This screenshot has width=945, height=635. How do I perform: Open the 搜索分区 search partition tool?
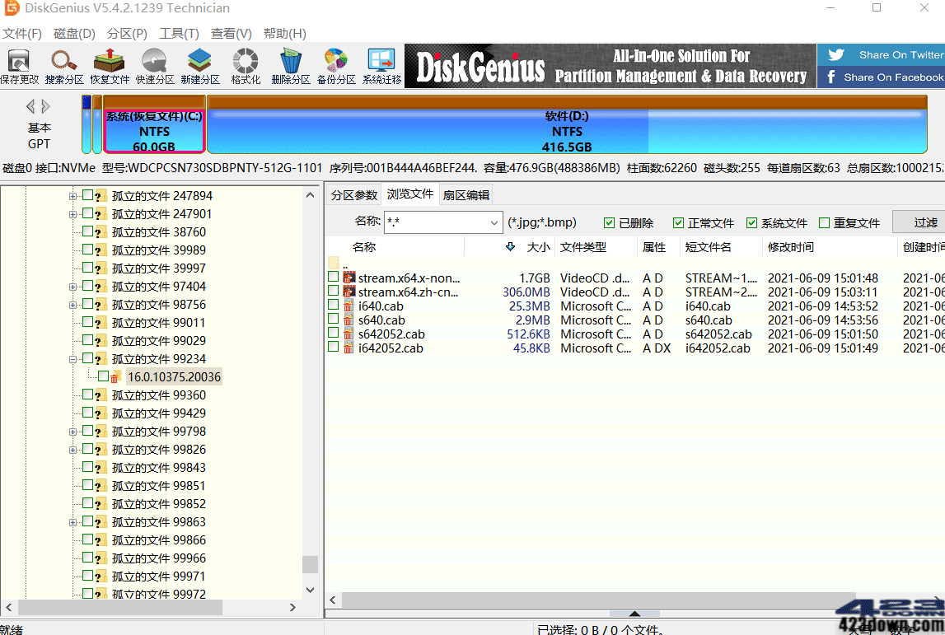[64, 66]
